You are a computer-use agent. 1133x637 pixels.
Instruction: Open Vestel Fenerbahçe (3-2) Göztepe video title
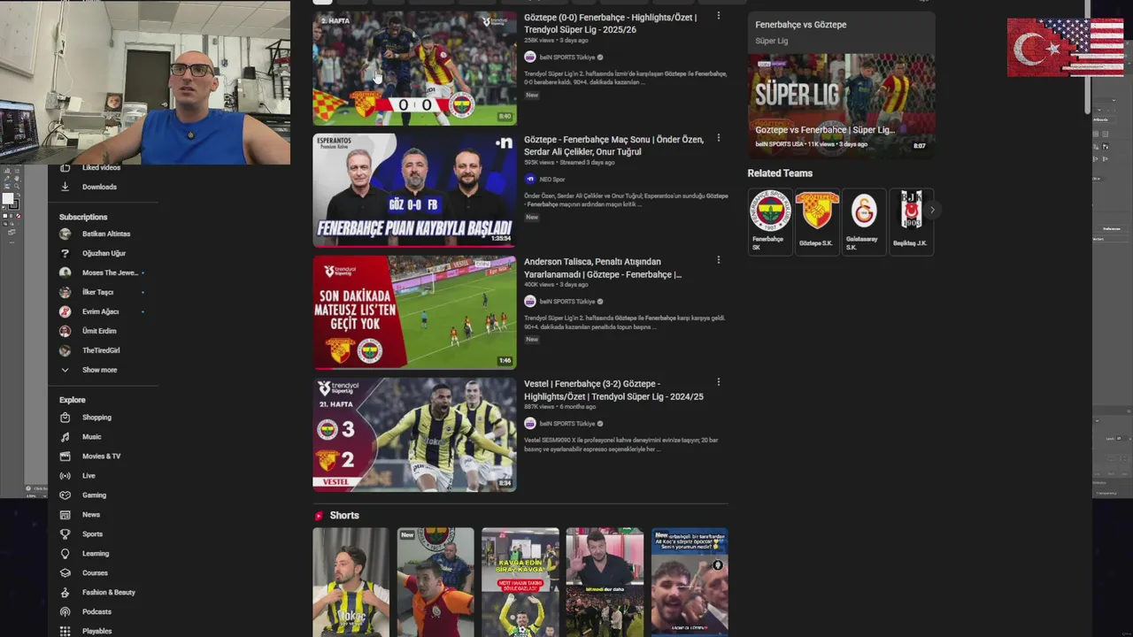pyautogui.click(x=613, y=390)
